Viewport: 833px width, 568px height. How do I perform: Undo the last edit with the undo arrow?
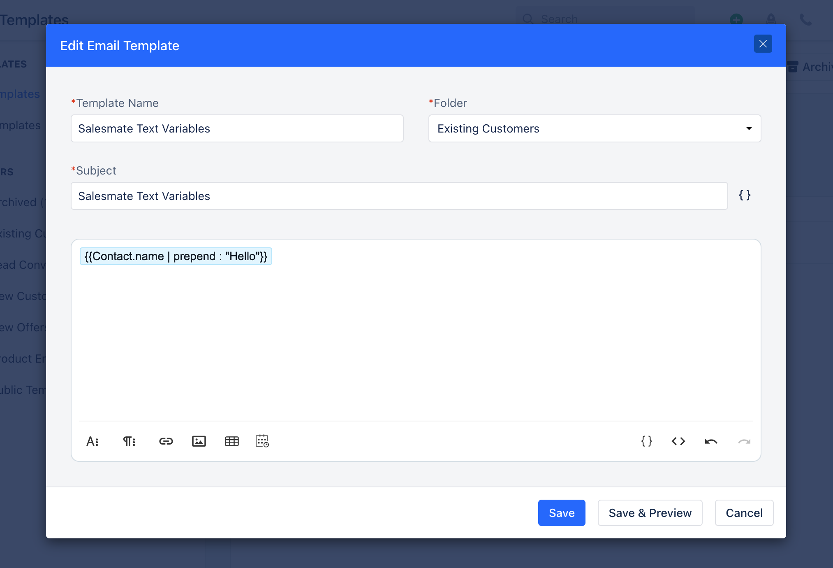click(x=711, y=441)
